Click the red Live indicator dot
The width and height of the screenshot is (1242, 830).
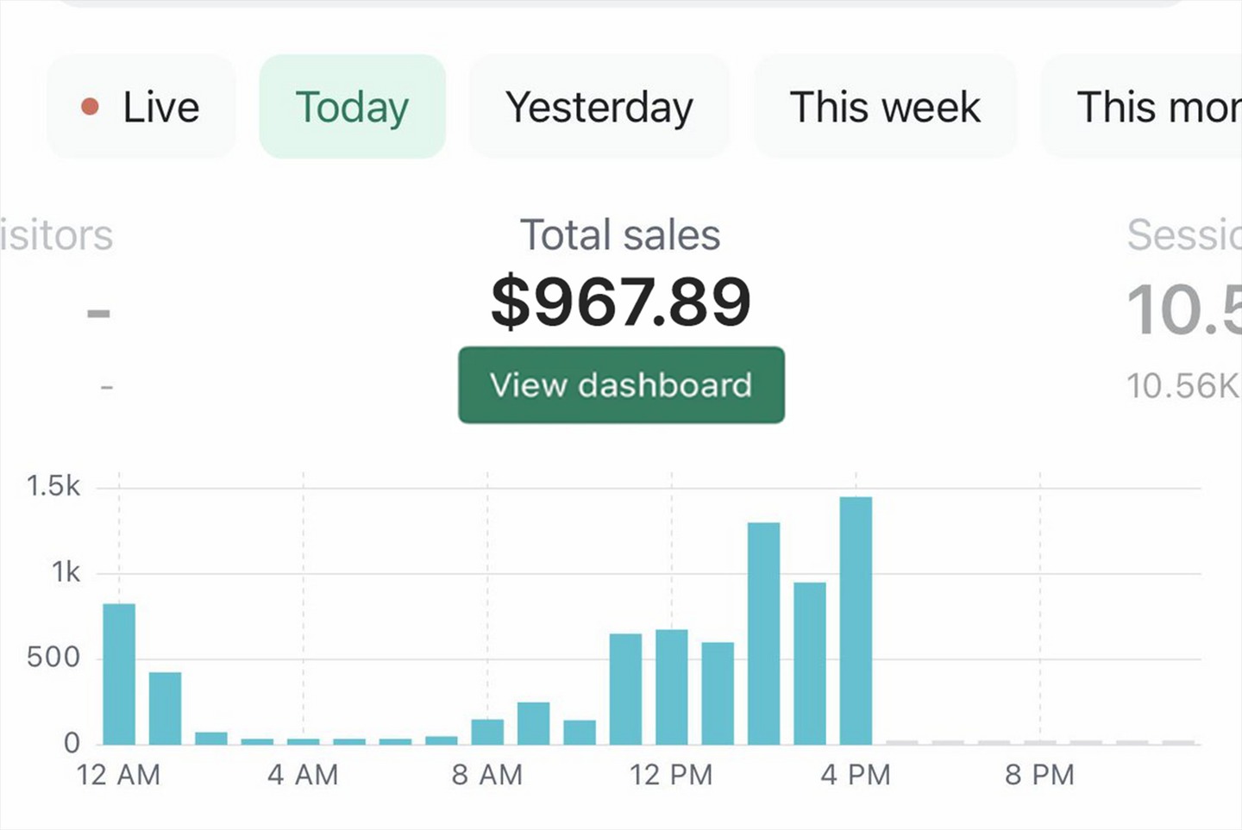click(x=90, y=107)
